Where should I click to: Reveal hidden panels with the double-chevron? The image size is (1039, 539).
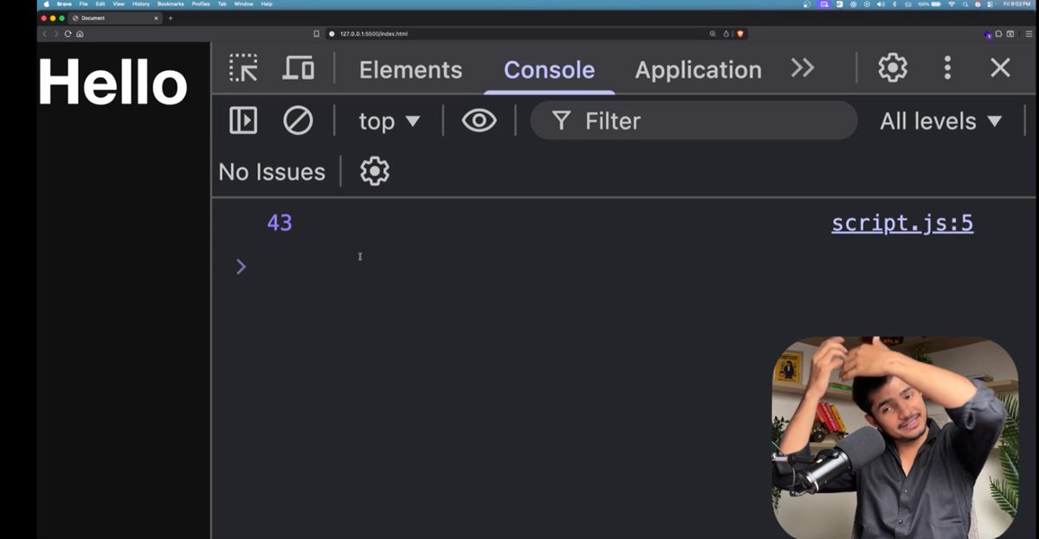click(x=802, y=68)
